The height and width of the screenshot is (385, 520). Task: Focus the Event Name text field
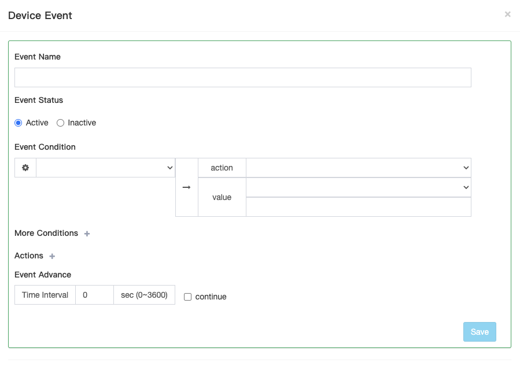coord(242,77)
